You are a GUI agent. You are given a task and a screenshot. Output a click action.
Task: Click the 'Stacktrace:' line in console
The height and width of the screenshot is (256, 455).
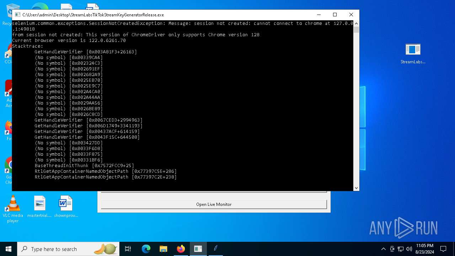pyautogui.click(x=28, y=46)
